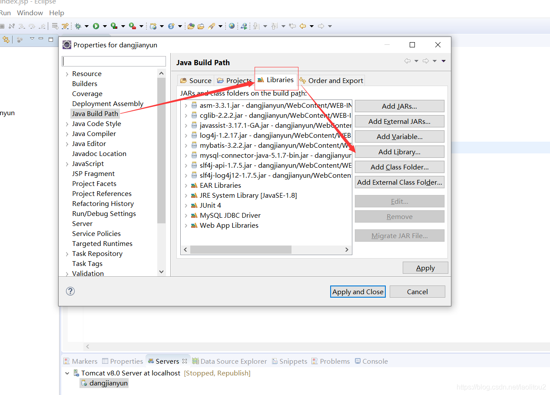Screen dimensions: 550x395
Task: Click the Add Library... button
Action: [x=400, y=152]
